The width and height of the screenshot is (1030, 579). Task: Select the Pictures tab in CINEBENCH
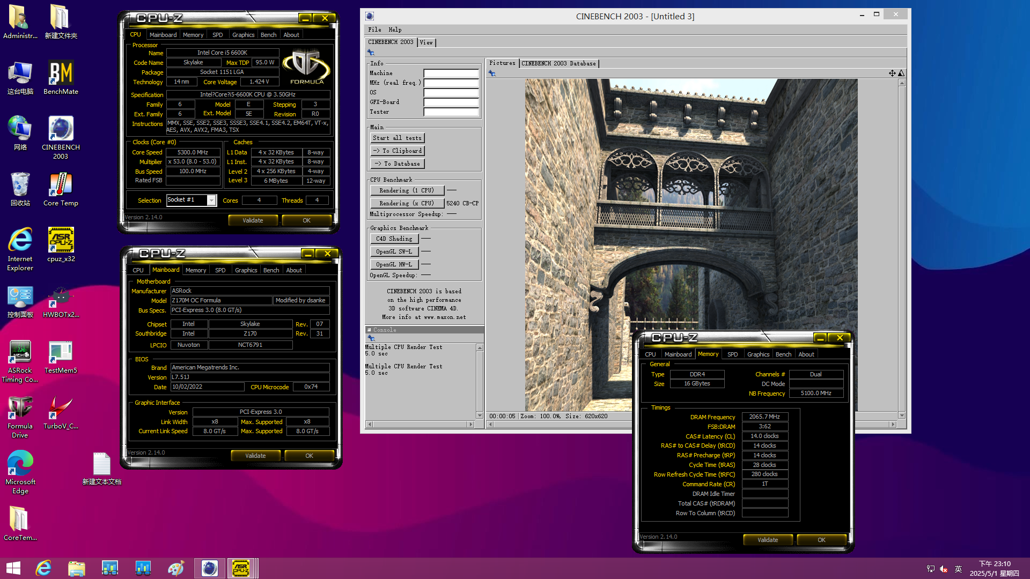pos(502,63)
